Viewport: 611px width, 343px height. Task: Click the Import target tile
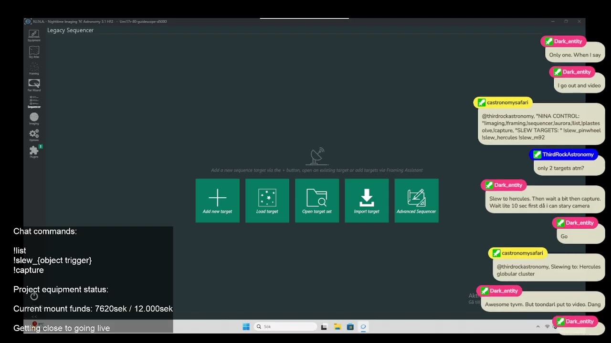click(x=367, y=201)
